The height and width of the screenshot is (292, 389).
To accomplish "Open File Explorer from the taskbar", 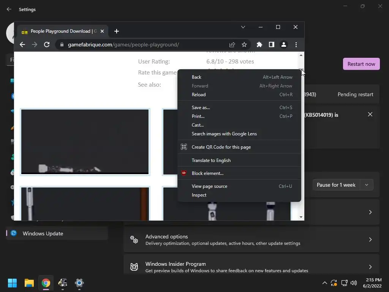I will click(x=29, y=283).
